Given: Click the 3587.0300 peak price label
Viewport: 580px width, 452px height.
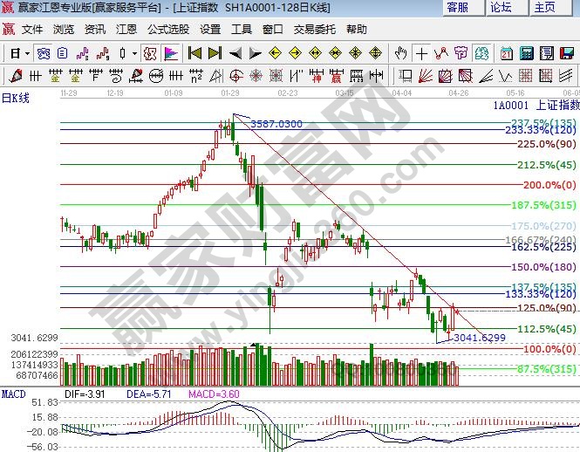Looking at the screenshot, I should coord(276,124).
